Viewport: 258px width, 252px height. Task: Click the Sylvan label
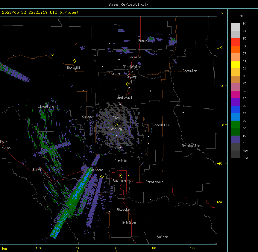(117, 73)
